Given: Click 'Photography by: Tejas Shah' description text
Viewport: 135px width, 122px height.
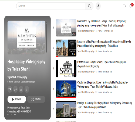Looking at the screenshot, I should 18,108.
